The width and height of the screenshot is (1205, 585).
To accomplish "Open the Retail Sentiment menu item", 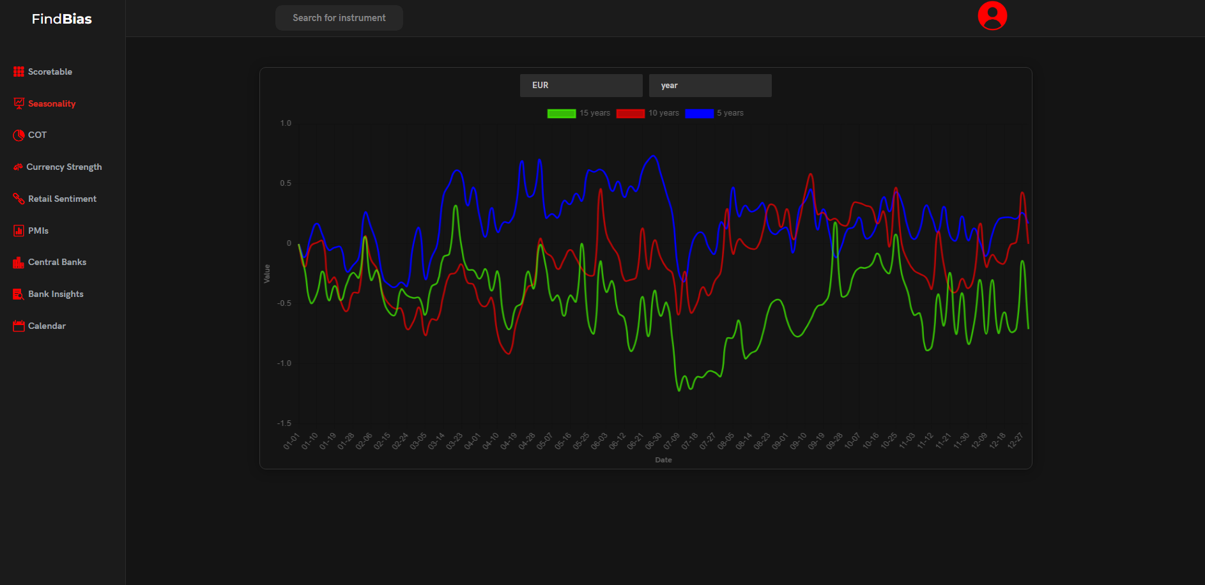I will (x=62, y=199).
